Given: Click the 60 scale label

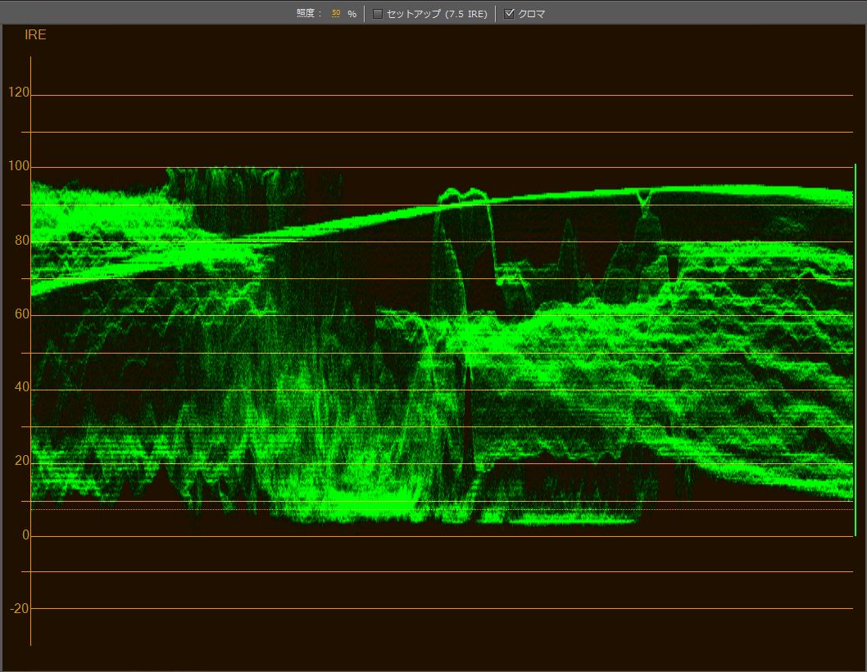Looking at the screenshot, I should [21, 314].
